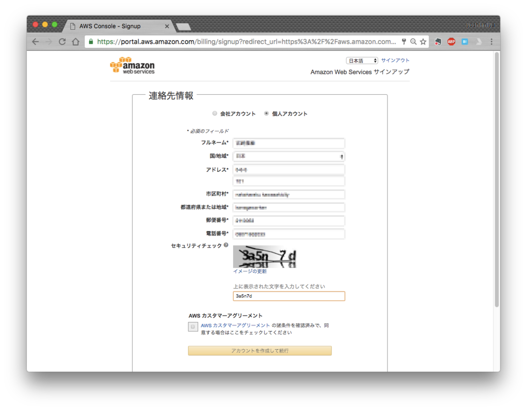Reload the page with refresh icon

tap(62, 42)
